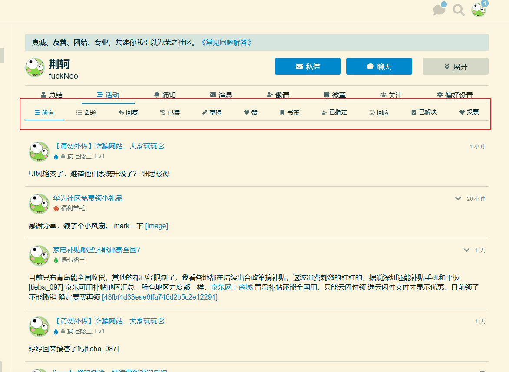Viewport: 509px width, 372px height.
Task: Send a 私信 private message
Action: tap(308, 66)
